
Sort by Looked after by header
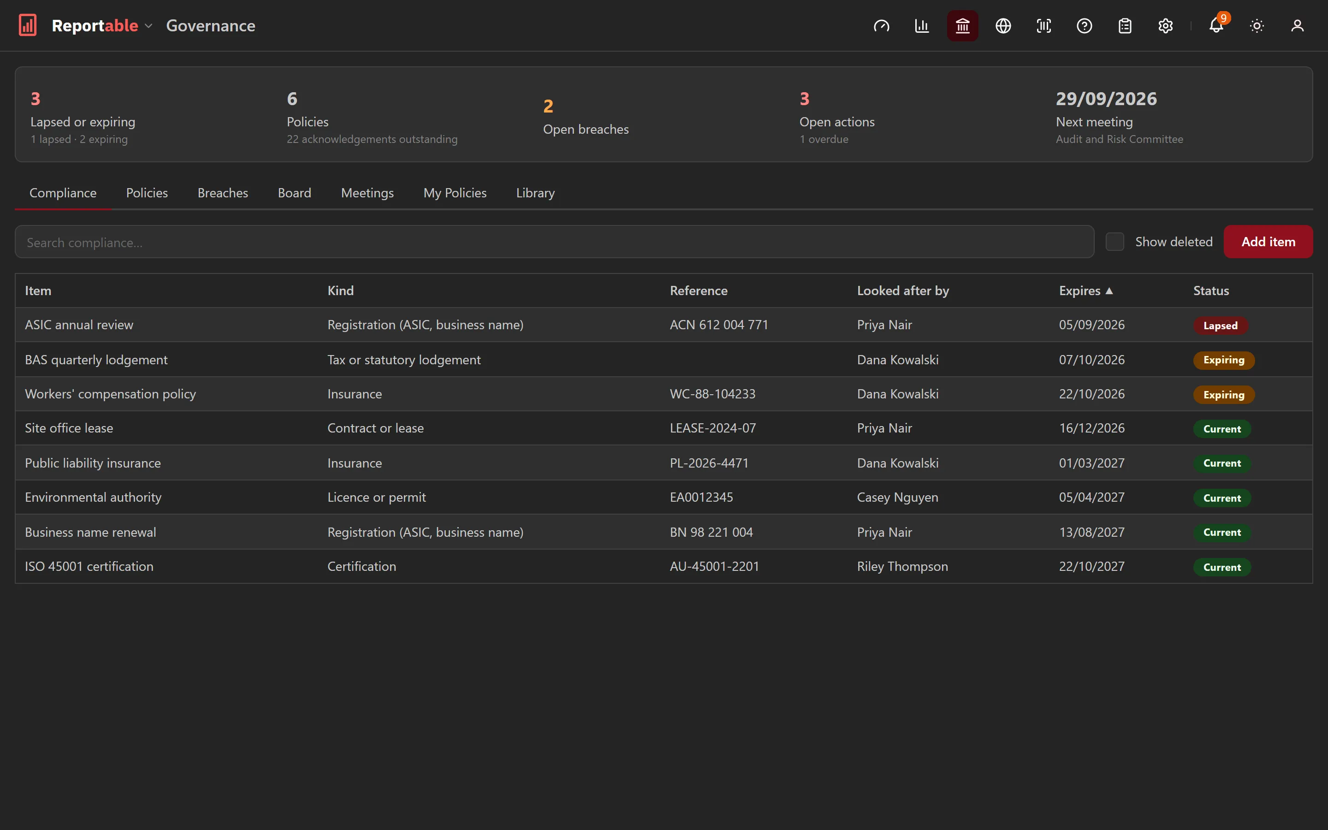tap(903, 290)
